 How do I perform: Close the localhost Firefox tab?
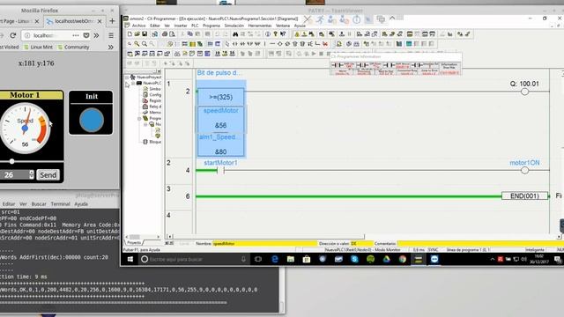(x=100, y=21)
